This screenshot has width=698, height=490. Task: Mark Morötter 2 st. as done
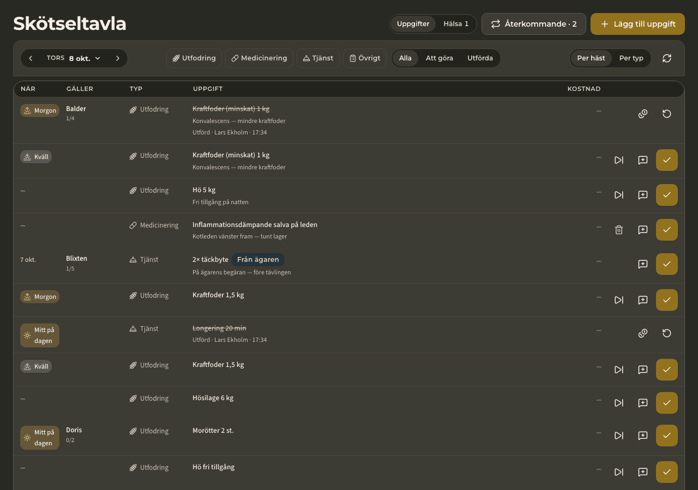667,436
